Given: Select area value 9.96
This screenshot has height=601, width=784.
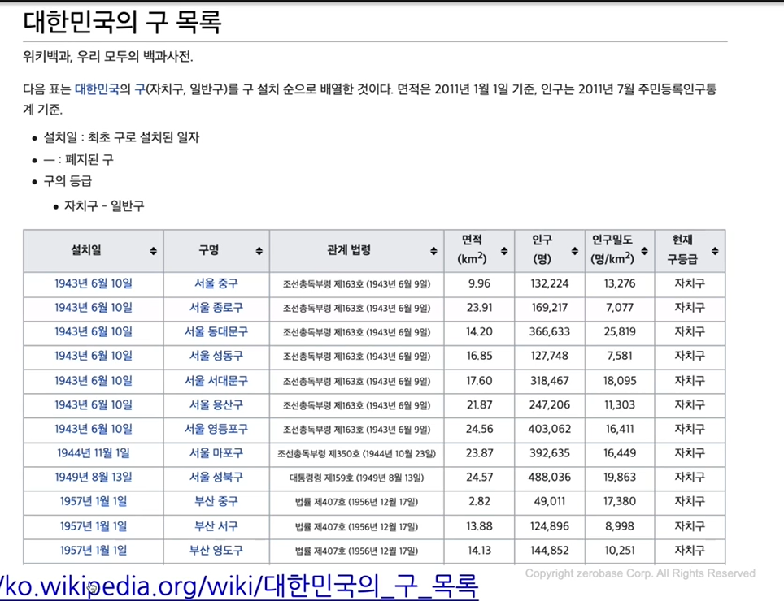Looking at the screenshot, I should click(x=479, y=283).
